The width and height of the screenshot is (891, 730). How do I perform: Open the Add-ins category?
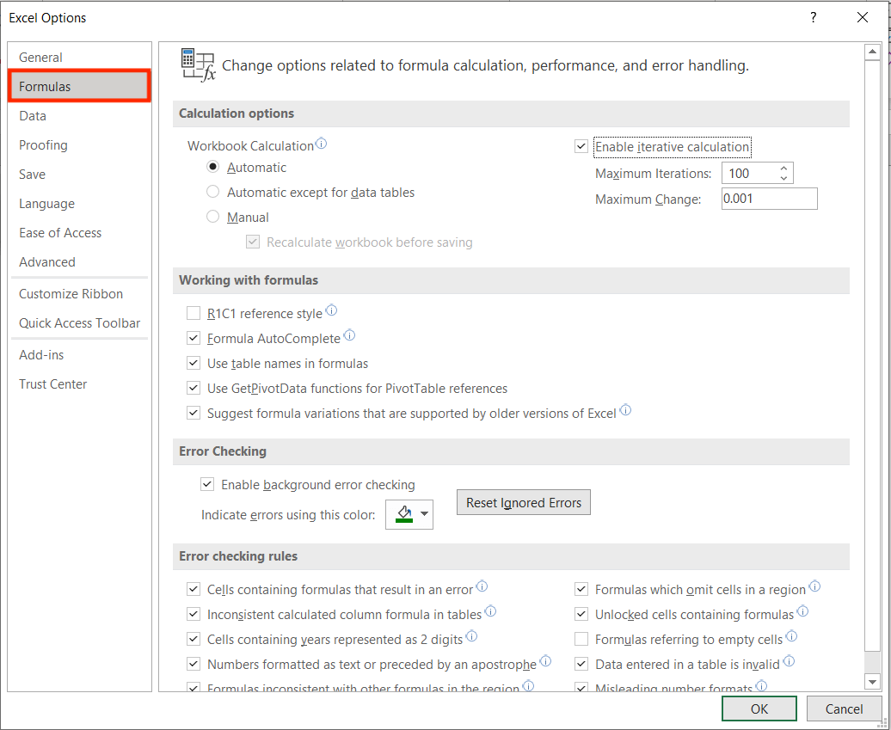click(79, 355)
